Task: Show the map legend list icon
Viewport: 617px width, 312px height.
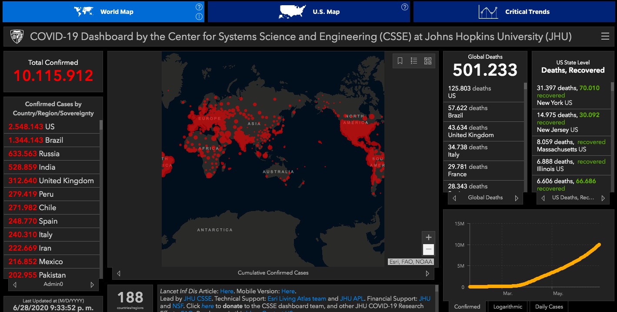Action: 414,61
